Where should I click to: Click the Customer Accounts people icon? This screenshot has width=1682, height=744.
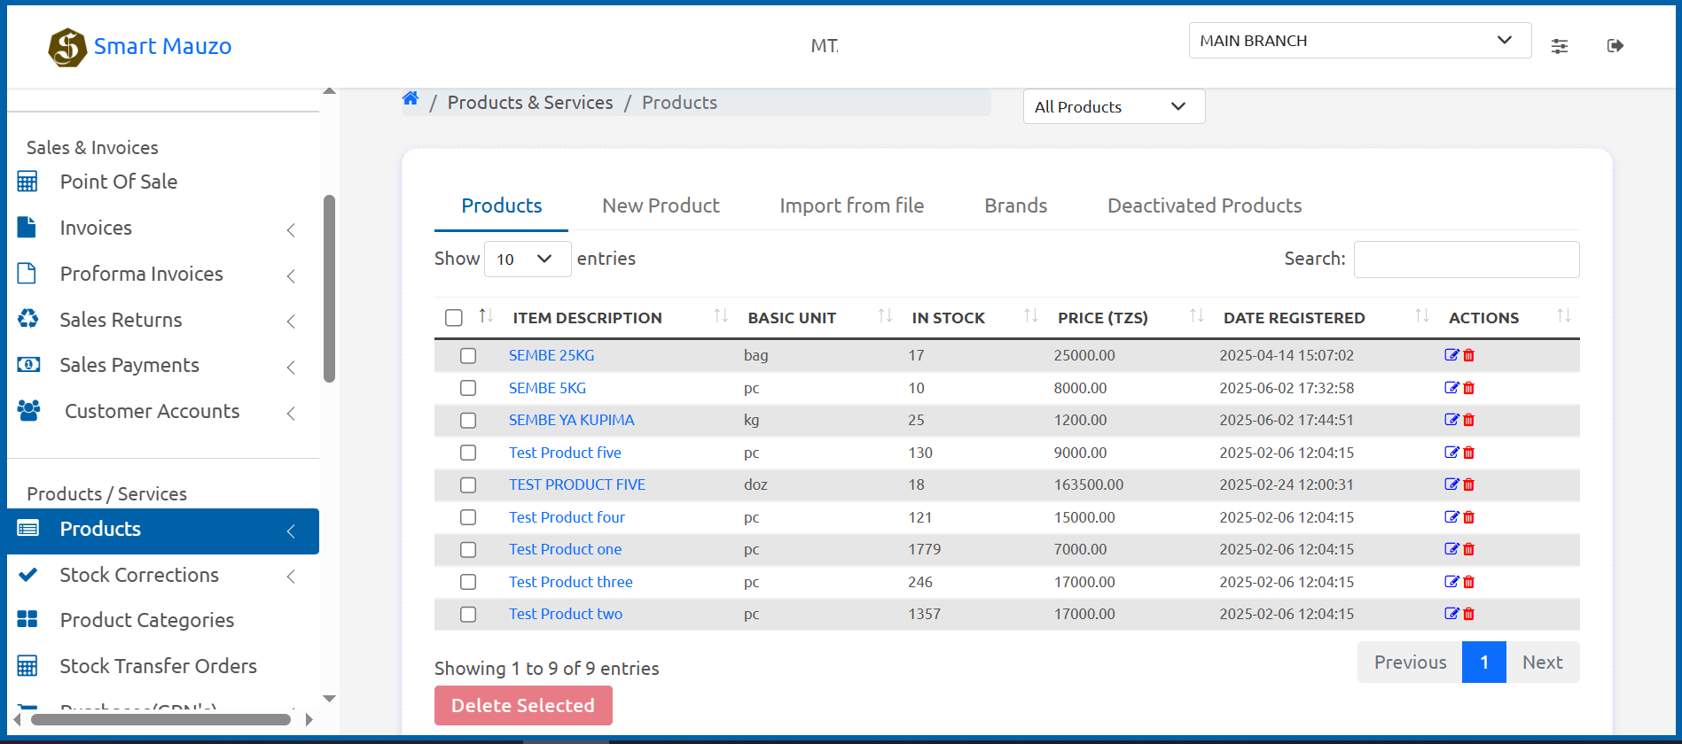[29, 411]
